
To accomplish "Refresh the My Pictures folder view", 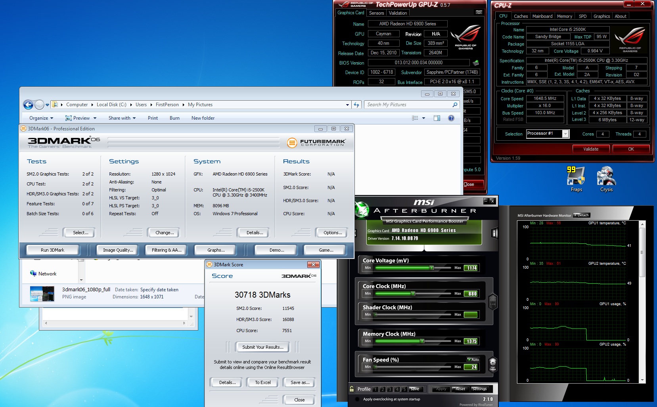I will tap(356, 105).
